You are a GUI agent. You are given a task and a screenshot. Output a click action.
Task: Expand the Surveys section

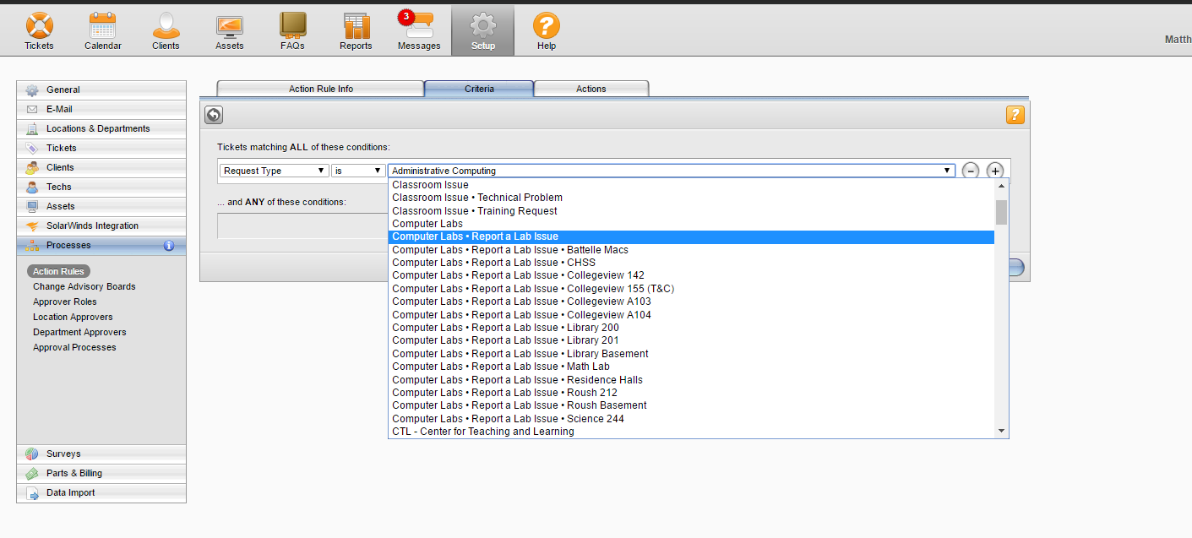click(x=101, y=454)
